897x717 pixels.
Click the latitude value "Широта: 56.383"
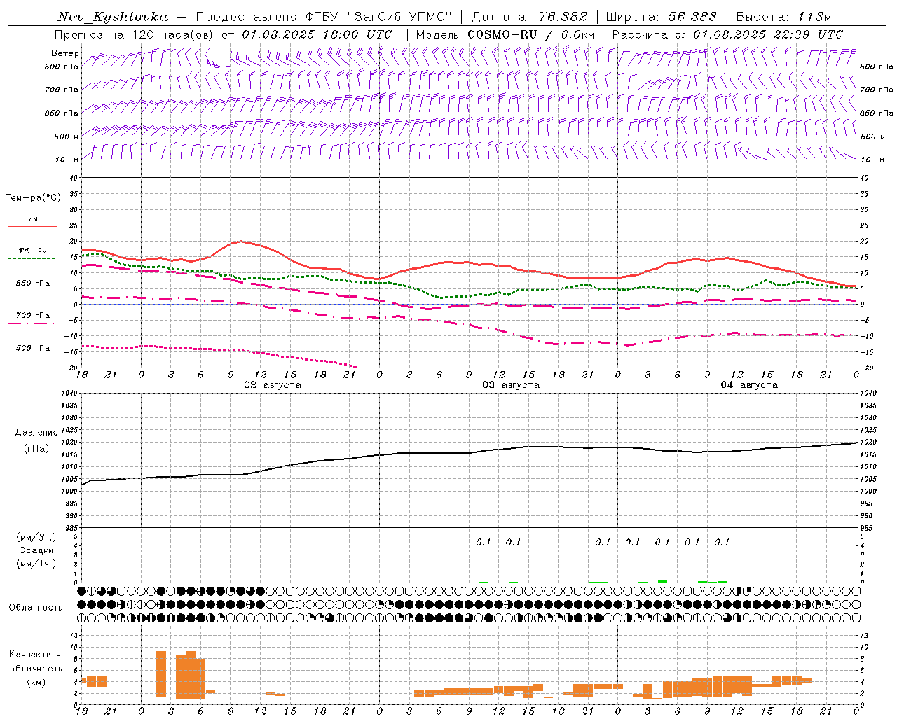tap(661, 17)
